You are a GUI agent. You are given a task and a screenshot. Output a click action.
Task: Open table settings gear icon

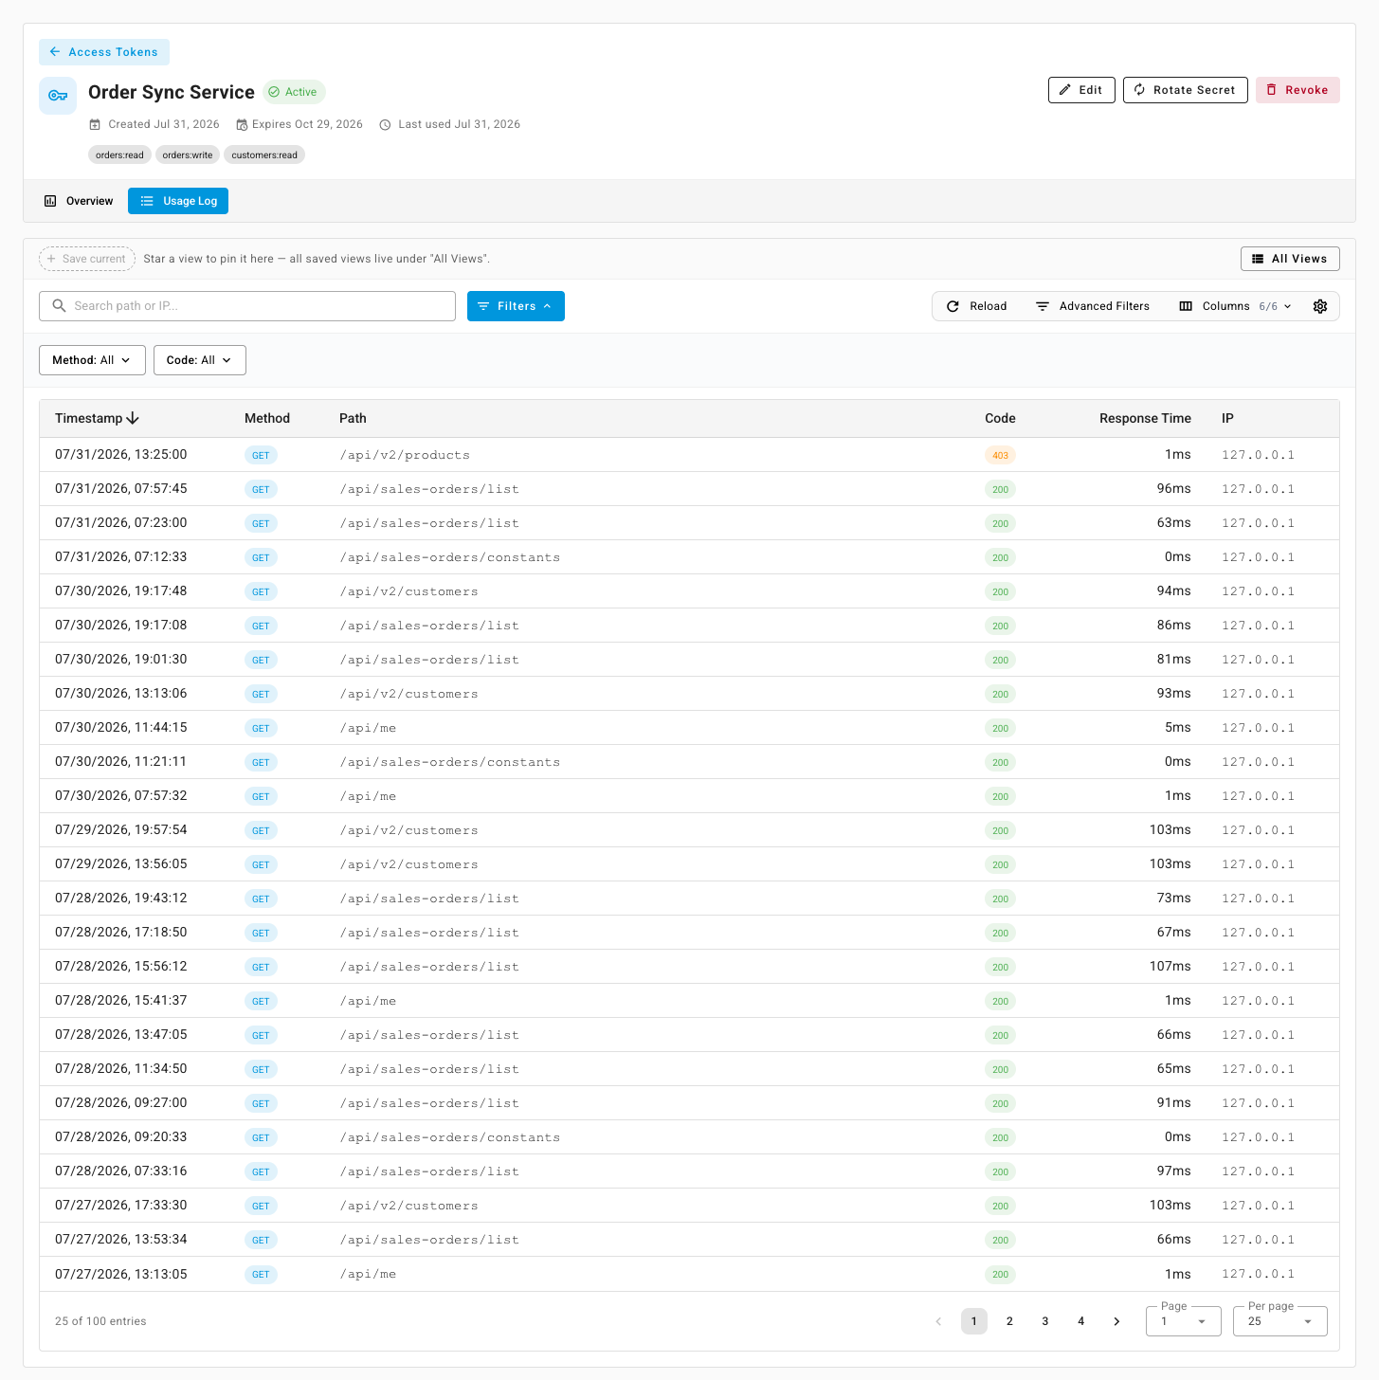pos(1320,306)
